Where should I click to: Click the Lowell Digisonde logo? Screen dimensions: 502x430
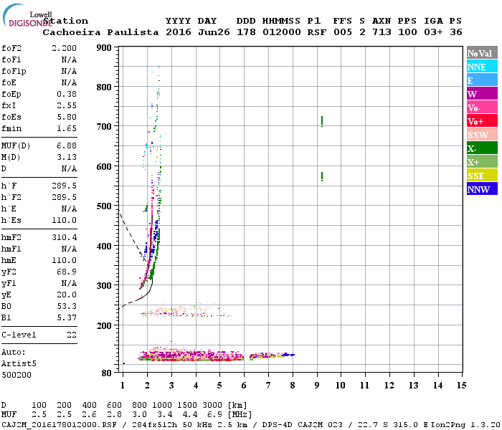pyautogui.click(x=27, y=15)
